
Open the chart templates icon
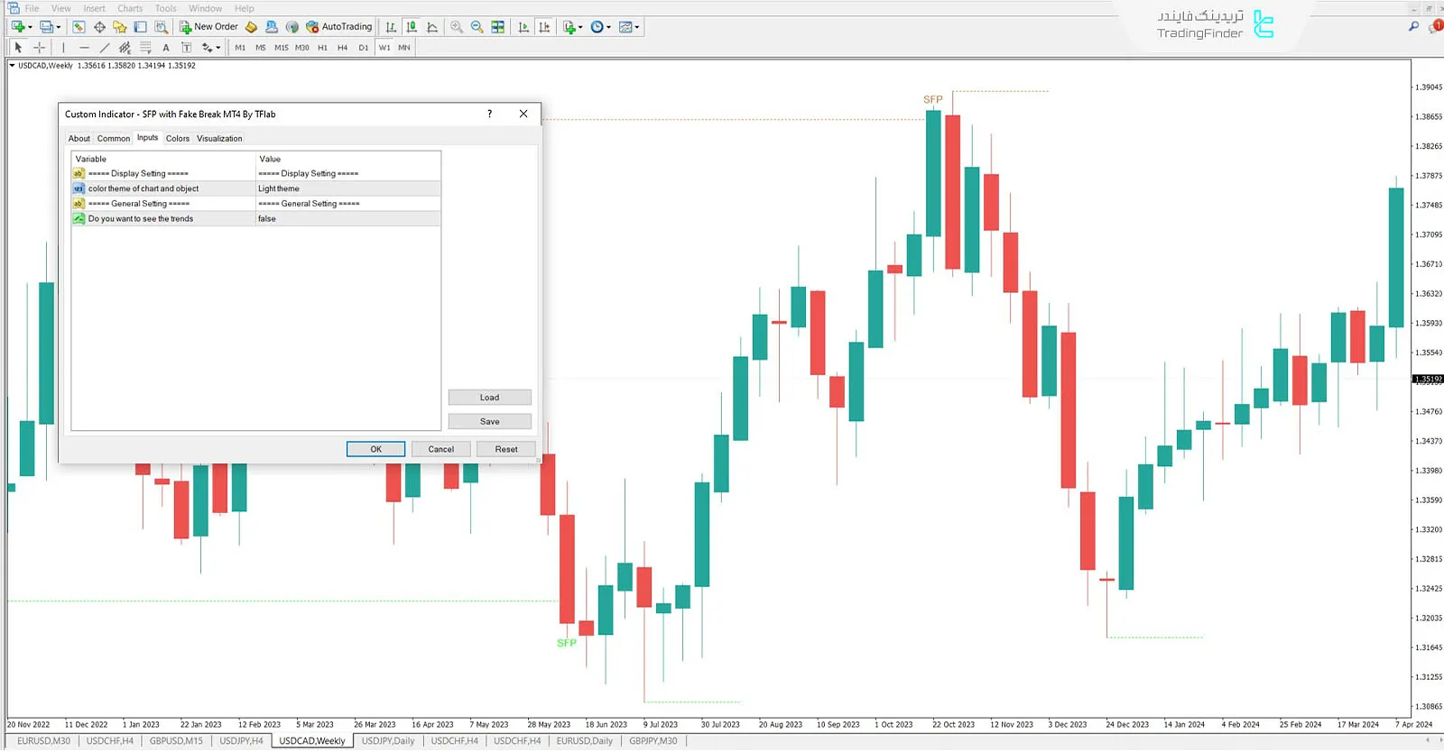(625, 27)
